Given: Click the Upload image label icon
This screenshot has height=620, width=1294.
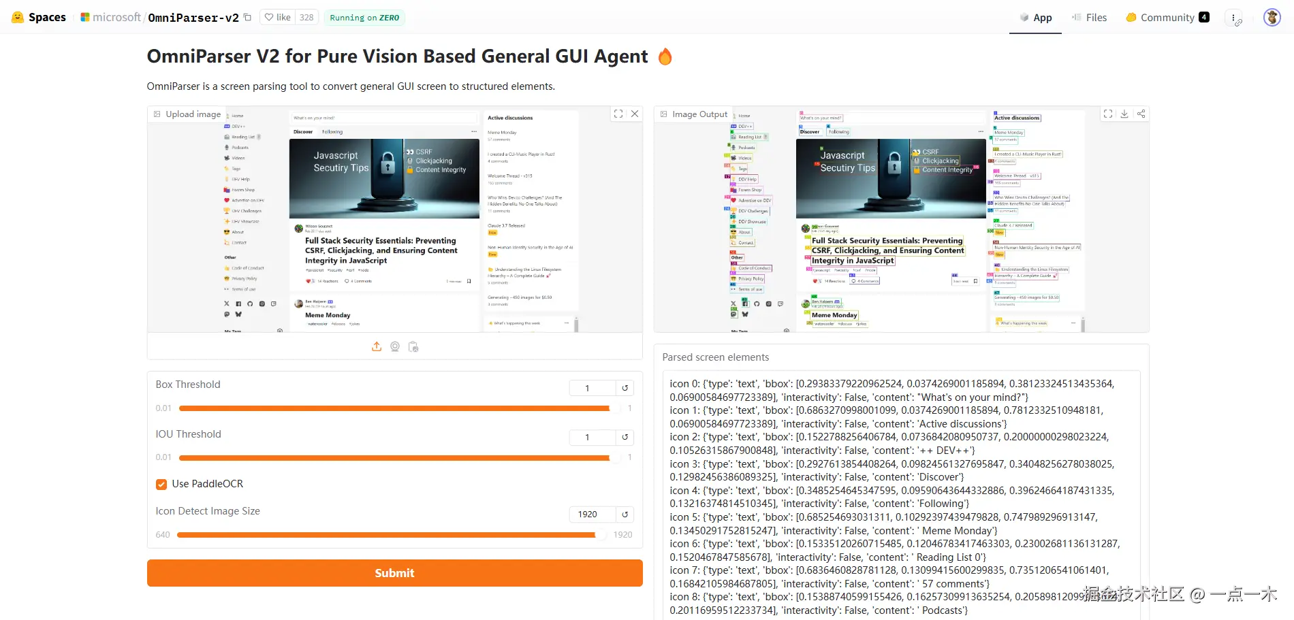Looking at the screenshot, I should [x=157, y=114].
